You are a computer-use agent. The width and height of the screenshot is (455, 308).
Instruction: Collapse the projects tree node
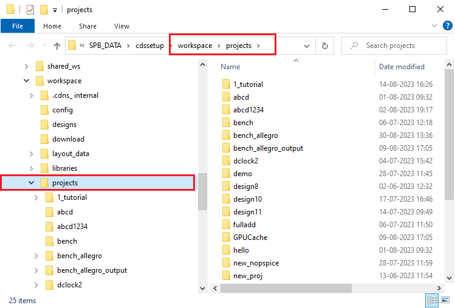pyautogui.click(x=30, y=183)
